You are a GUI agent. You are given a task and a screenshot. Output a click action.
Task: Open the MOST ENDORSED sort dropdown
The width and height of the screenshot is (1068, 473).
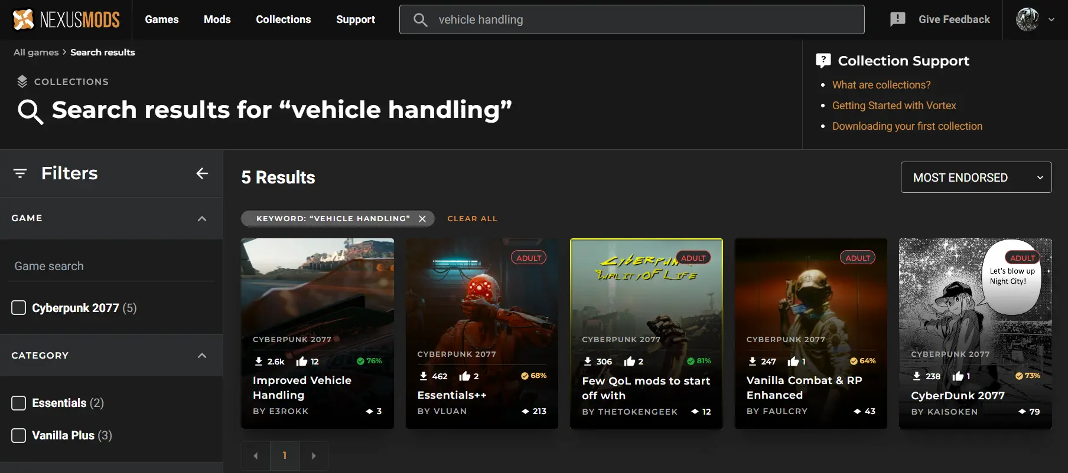[976, 178]
